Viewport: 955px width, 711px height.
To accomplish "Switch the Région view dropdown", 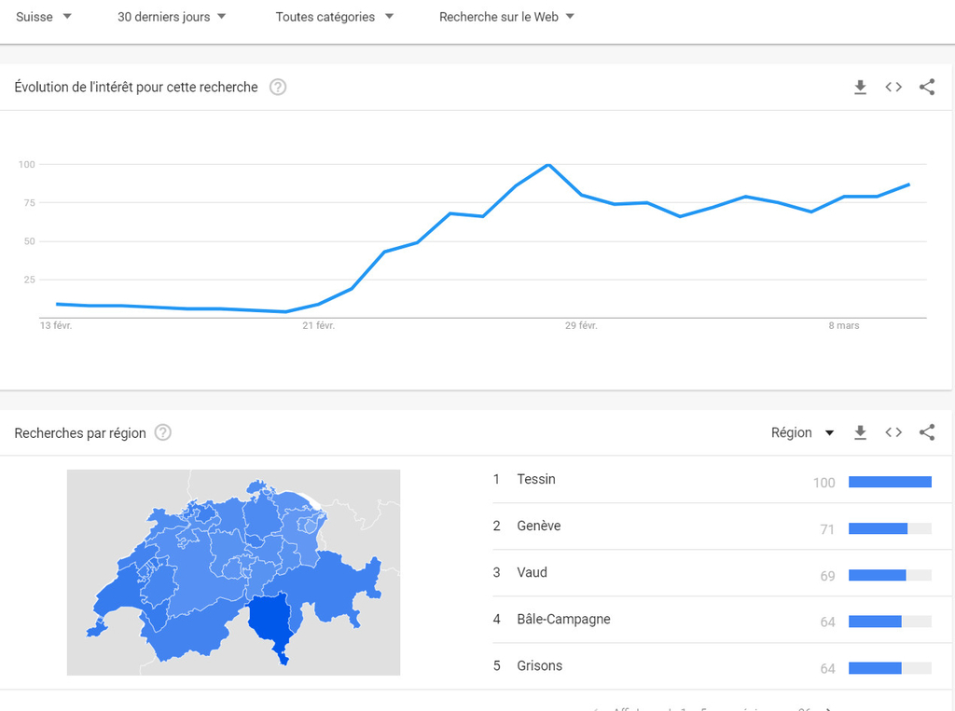I will point(803,432).
